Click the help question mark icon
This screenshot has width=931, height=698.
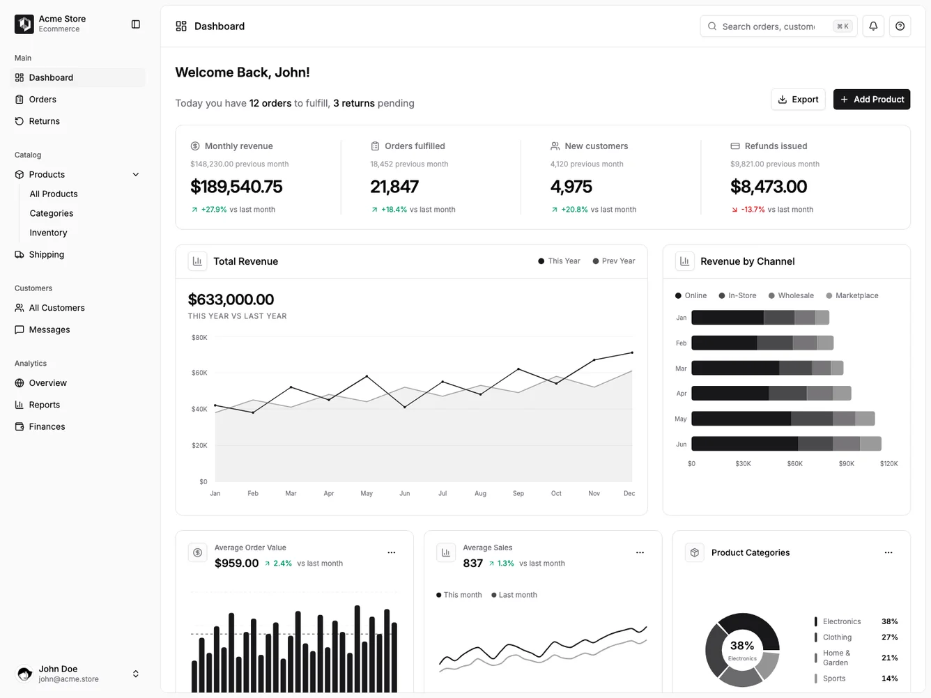[x=900, y=26]
